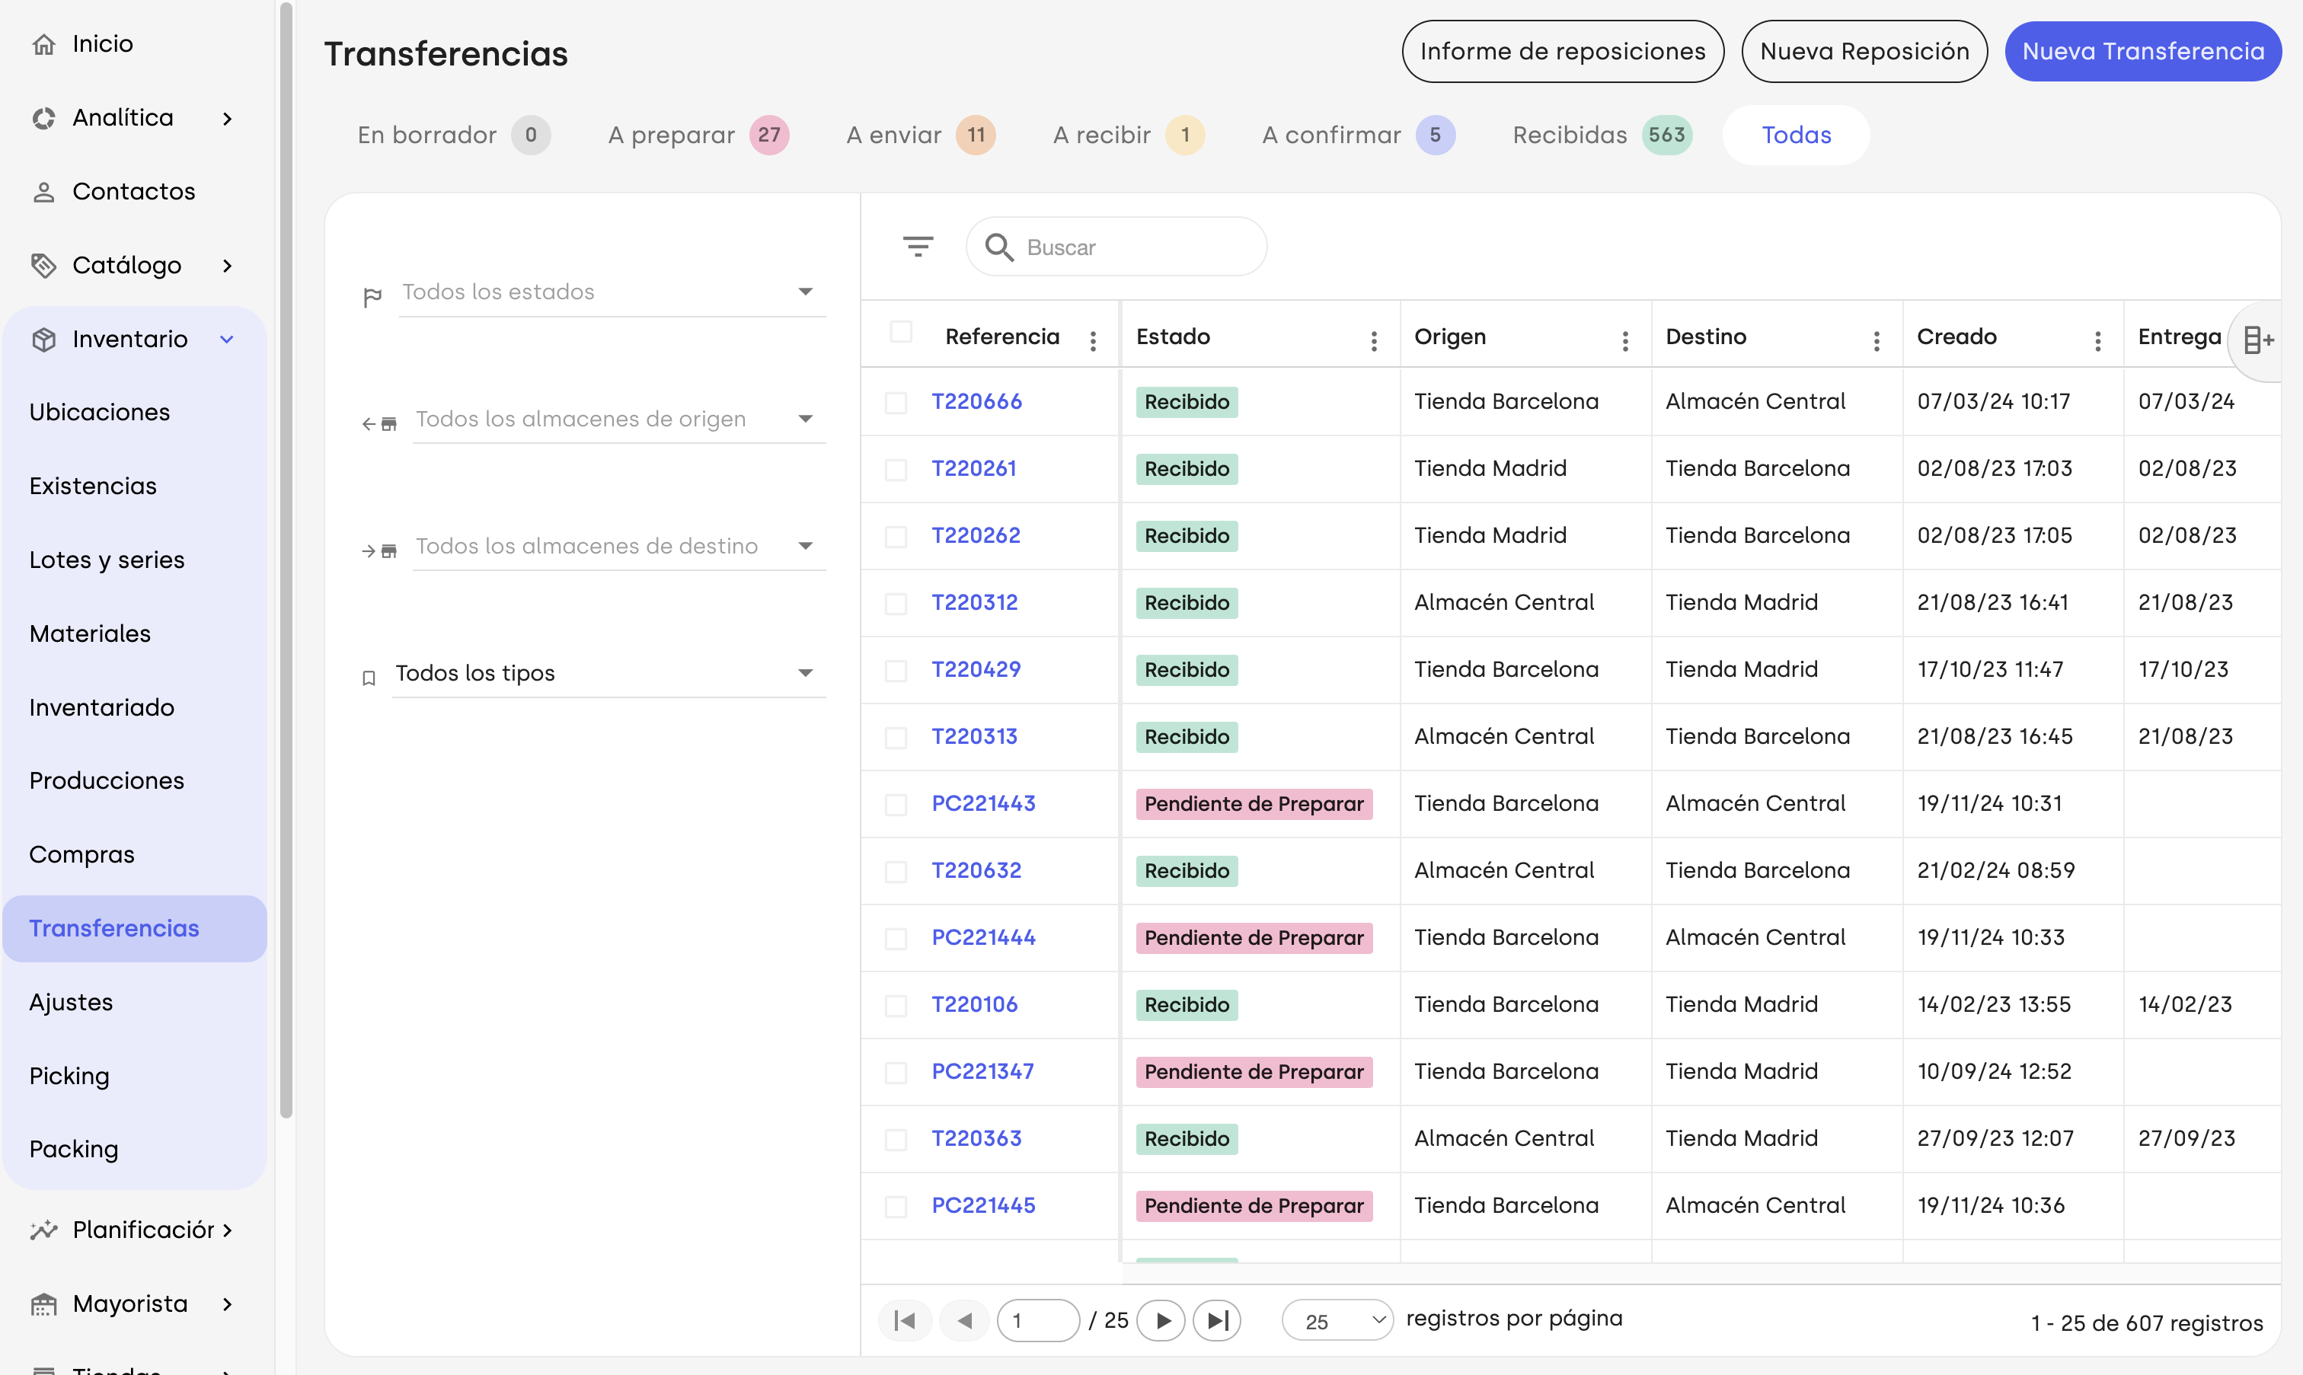Open the Todos los estados dropdown
Viewport: 2303px width, 1375px height.
(612, 293)
